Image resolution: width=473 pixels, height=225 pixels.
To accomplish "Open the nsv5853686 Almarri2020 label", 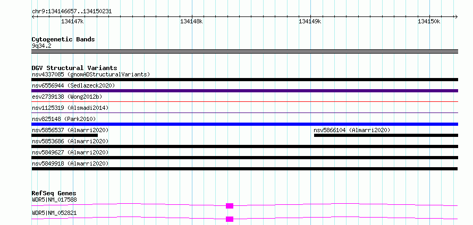I will 70,141.
